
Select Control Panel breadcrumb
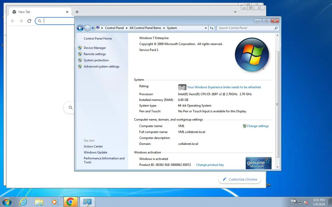point(114,28)
